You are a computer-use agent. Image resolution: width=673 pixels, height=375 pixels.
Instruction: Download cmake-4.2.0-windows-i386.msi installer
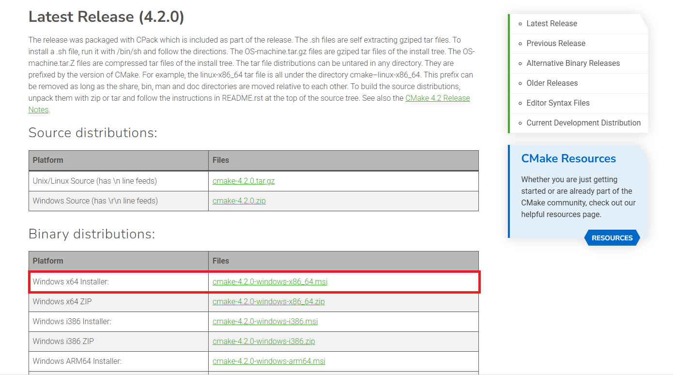click(x=265, y=321)
